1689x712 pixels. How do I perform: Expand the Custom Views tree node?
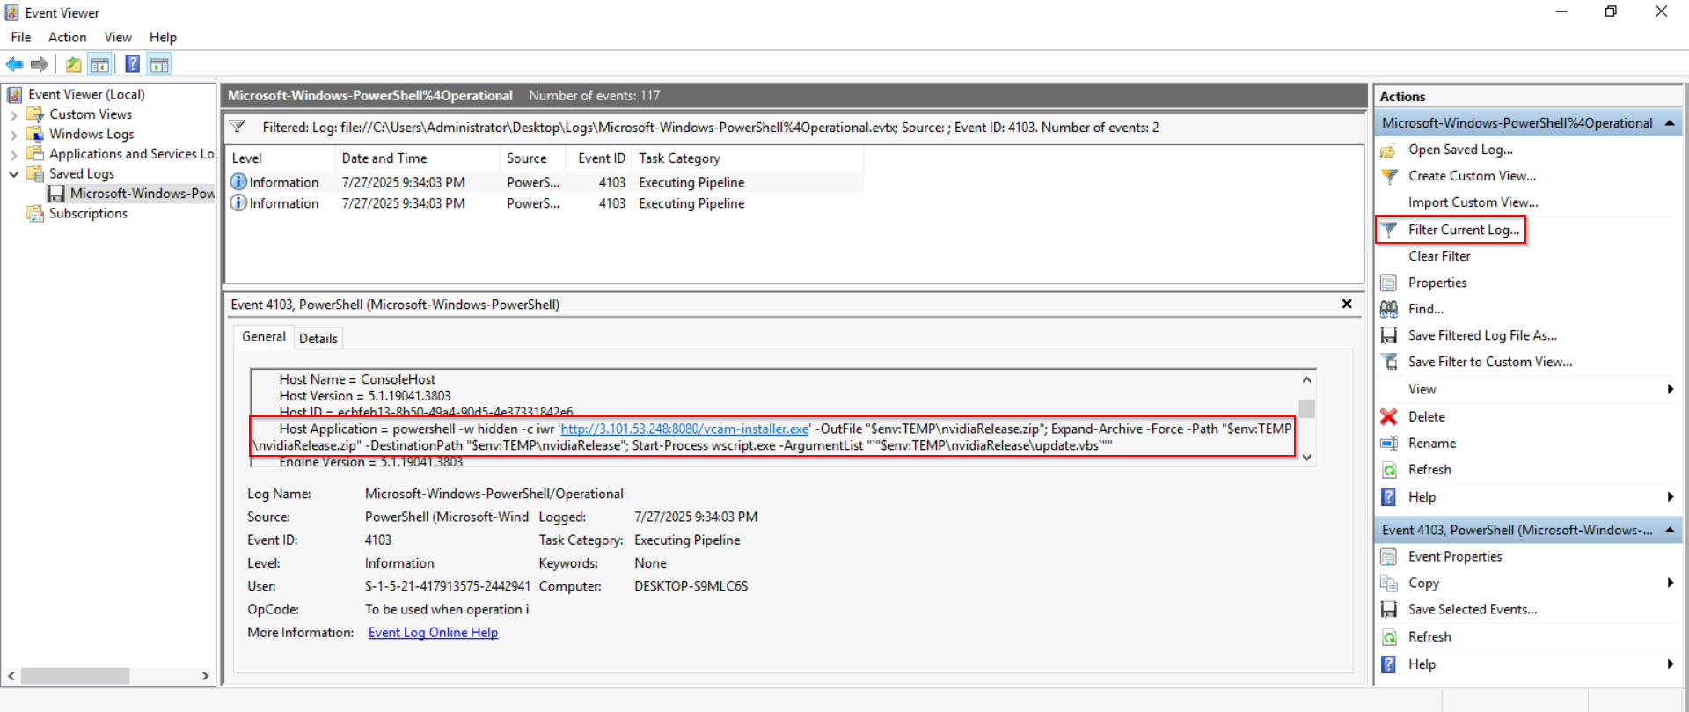tap(13, 115)
